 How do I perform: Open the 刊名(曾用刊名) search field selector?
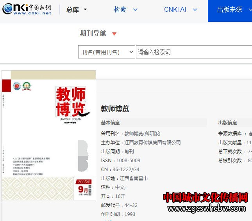tap(106, 52)
